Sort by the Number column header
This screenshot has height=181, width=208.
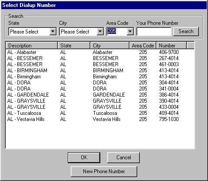tap(172, 46)
